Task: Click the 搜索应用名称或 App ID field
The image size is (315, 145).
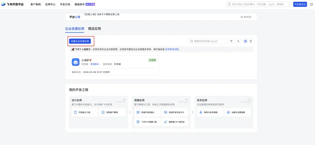Action: [x=208, y=41]
